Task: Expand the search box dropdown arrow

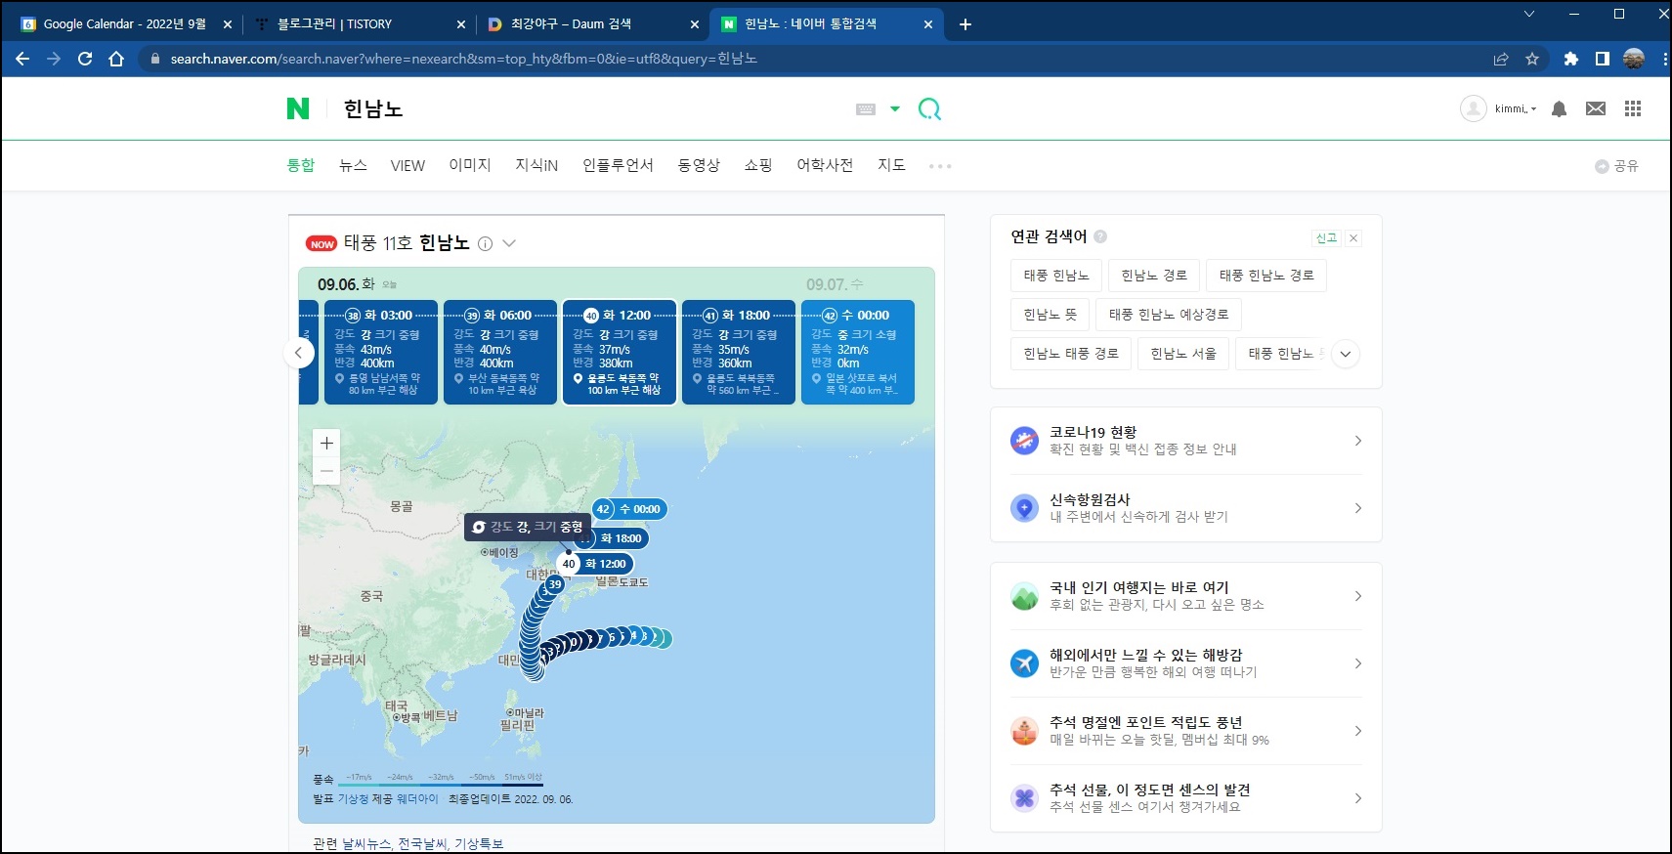Action: coord(895,109)
